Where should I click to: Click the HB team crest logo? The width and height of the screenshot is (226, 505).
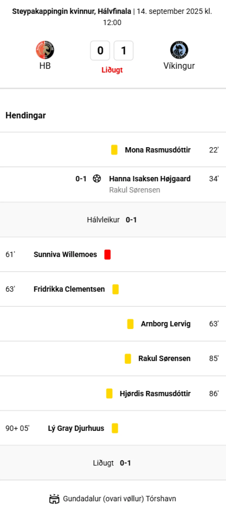45,50
